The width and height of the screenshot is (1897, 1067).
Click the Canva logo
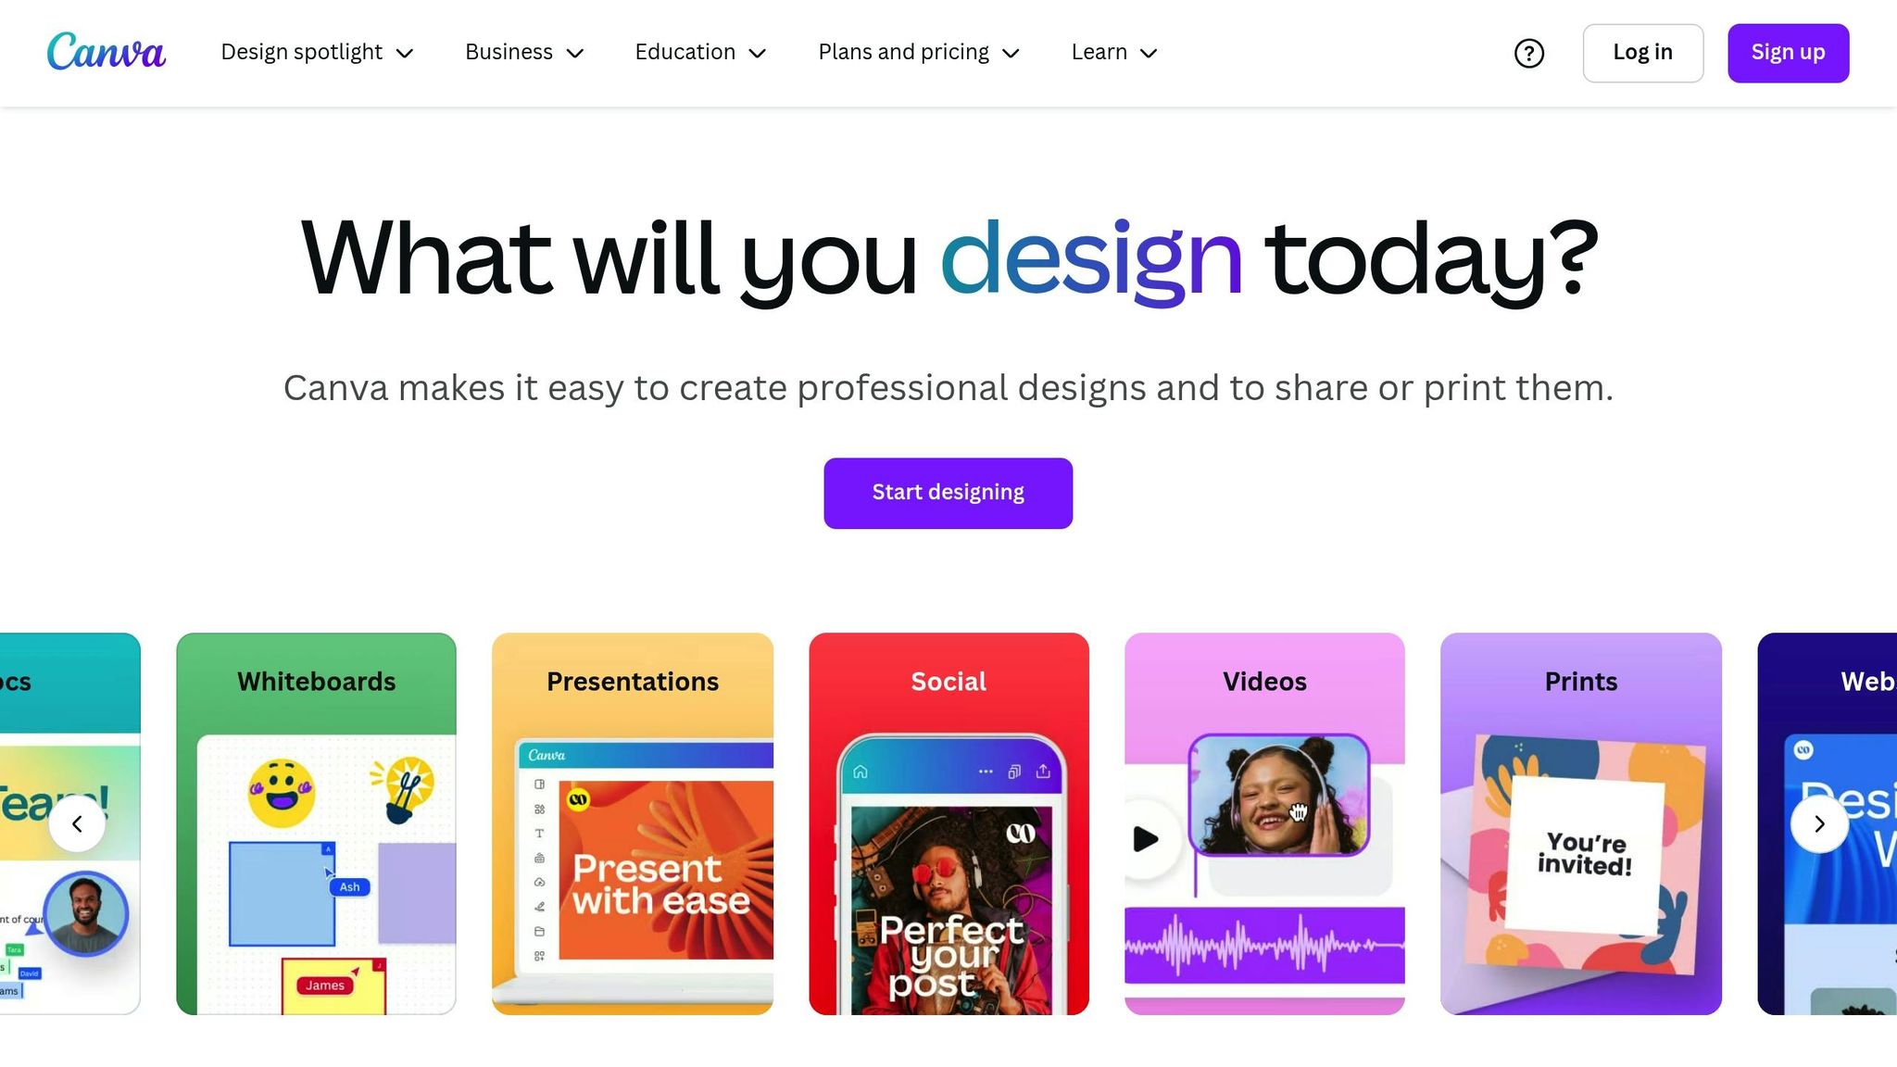click(x=106, y=52)
